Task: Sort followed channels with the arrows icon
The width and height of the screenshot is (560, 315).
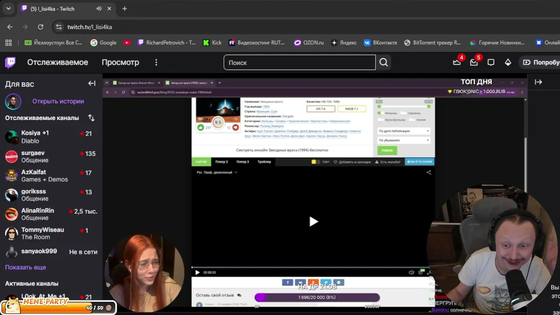Action: pos(91,118)
